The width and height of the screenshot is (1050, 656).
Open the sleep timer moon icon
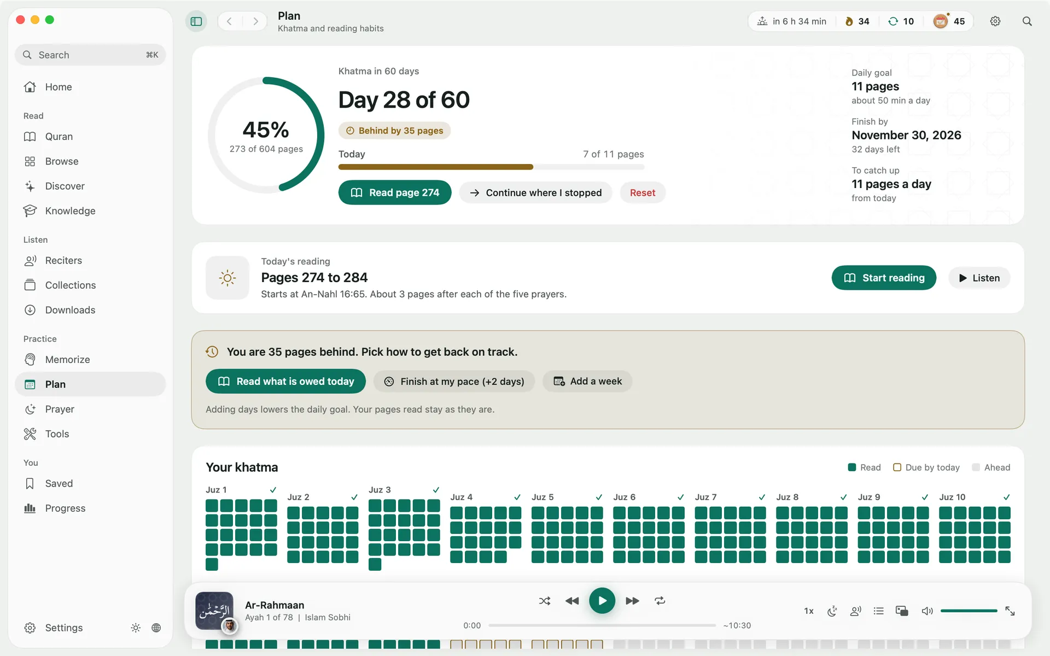click(x=832, y=611)
